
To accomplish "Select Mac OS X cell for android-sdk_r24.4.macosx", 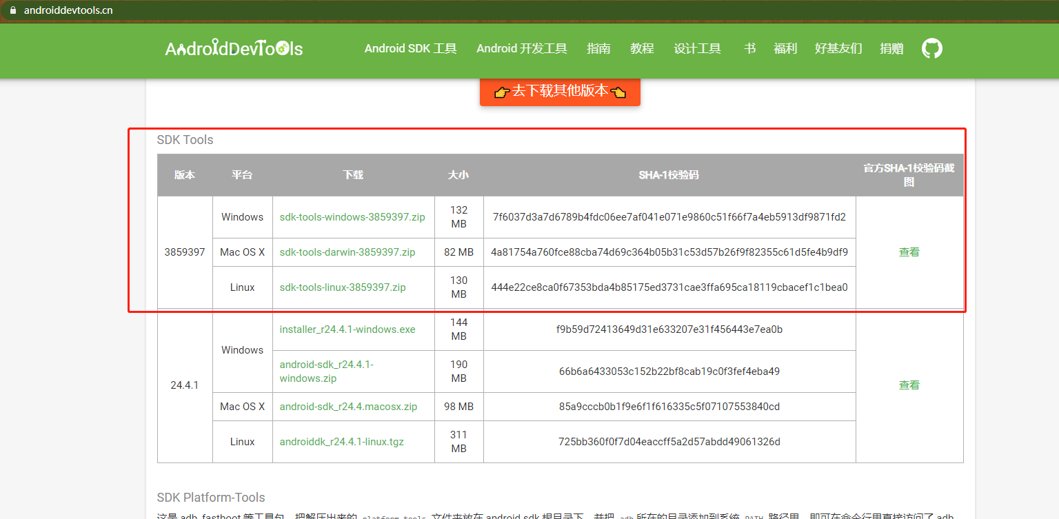I will click(x=243, y=407).
